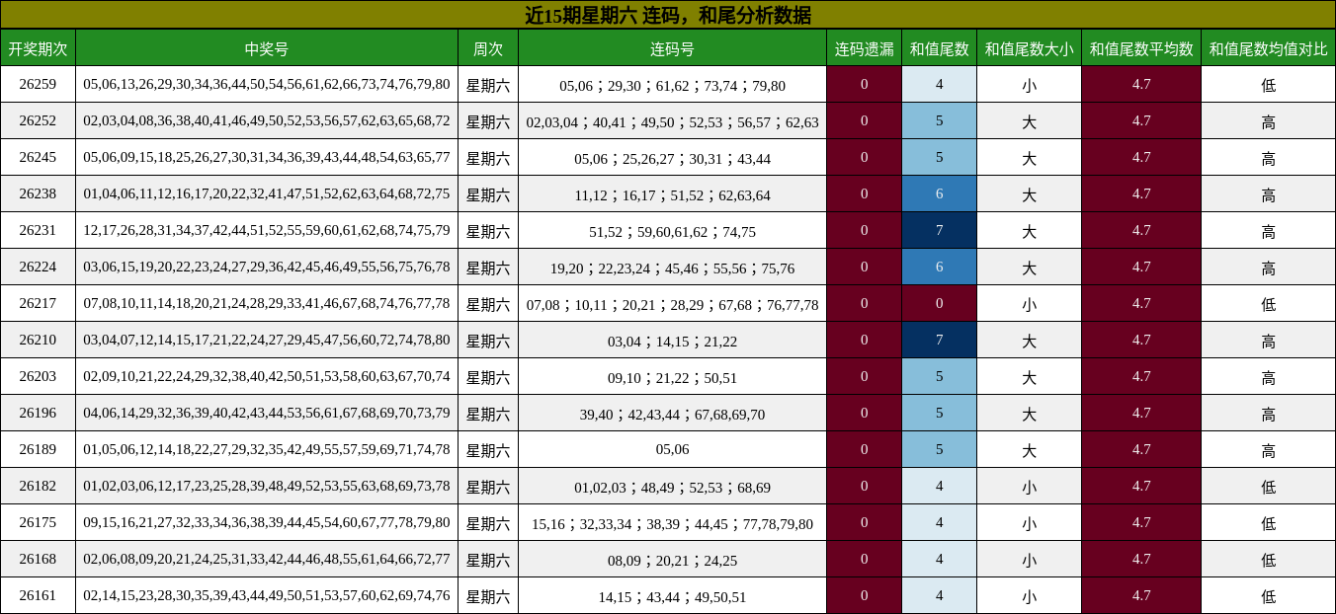Select period number 26224

tap(38, 267)
